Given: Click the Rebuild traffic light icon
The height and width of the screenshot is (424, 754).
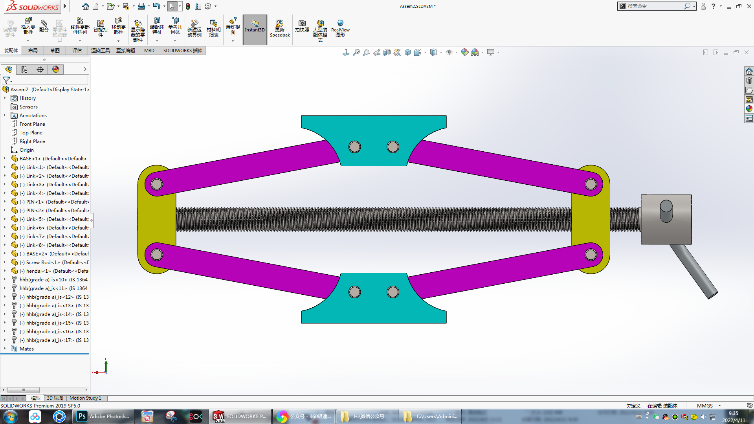Looking at the screenshot, I should pos(188,6).
